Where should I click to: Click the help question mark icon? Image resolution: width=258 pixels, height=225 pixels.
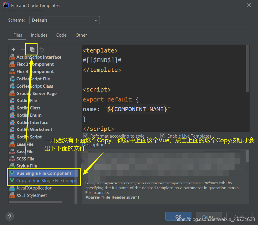pyautogui.click(x=10, y=216)
